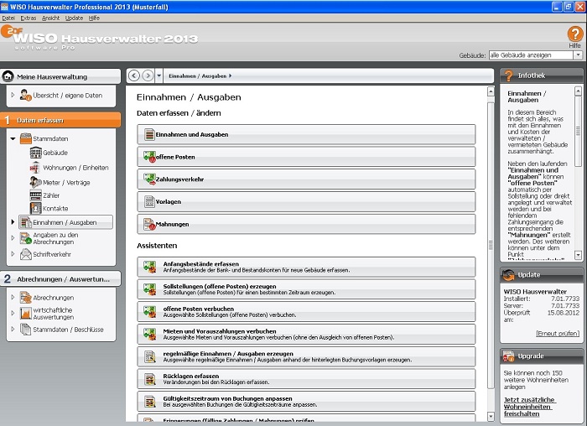Click the Einnahmen und Ausgaben list icon
This screenshot has width=587, height=426.
tap(149, 134)
